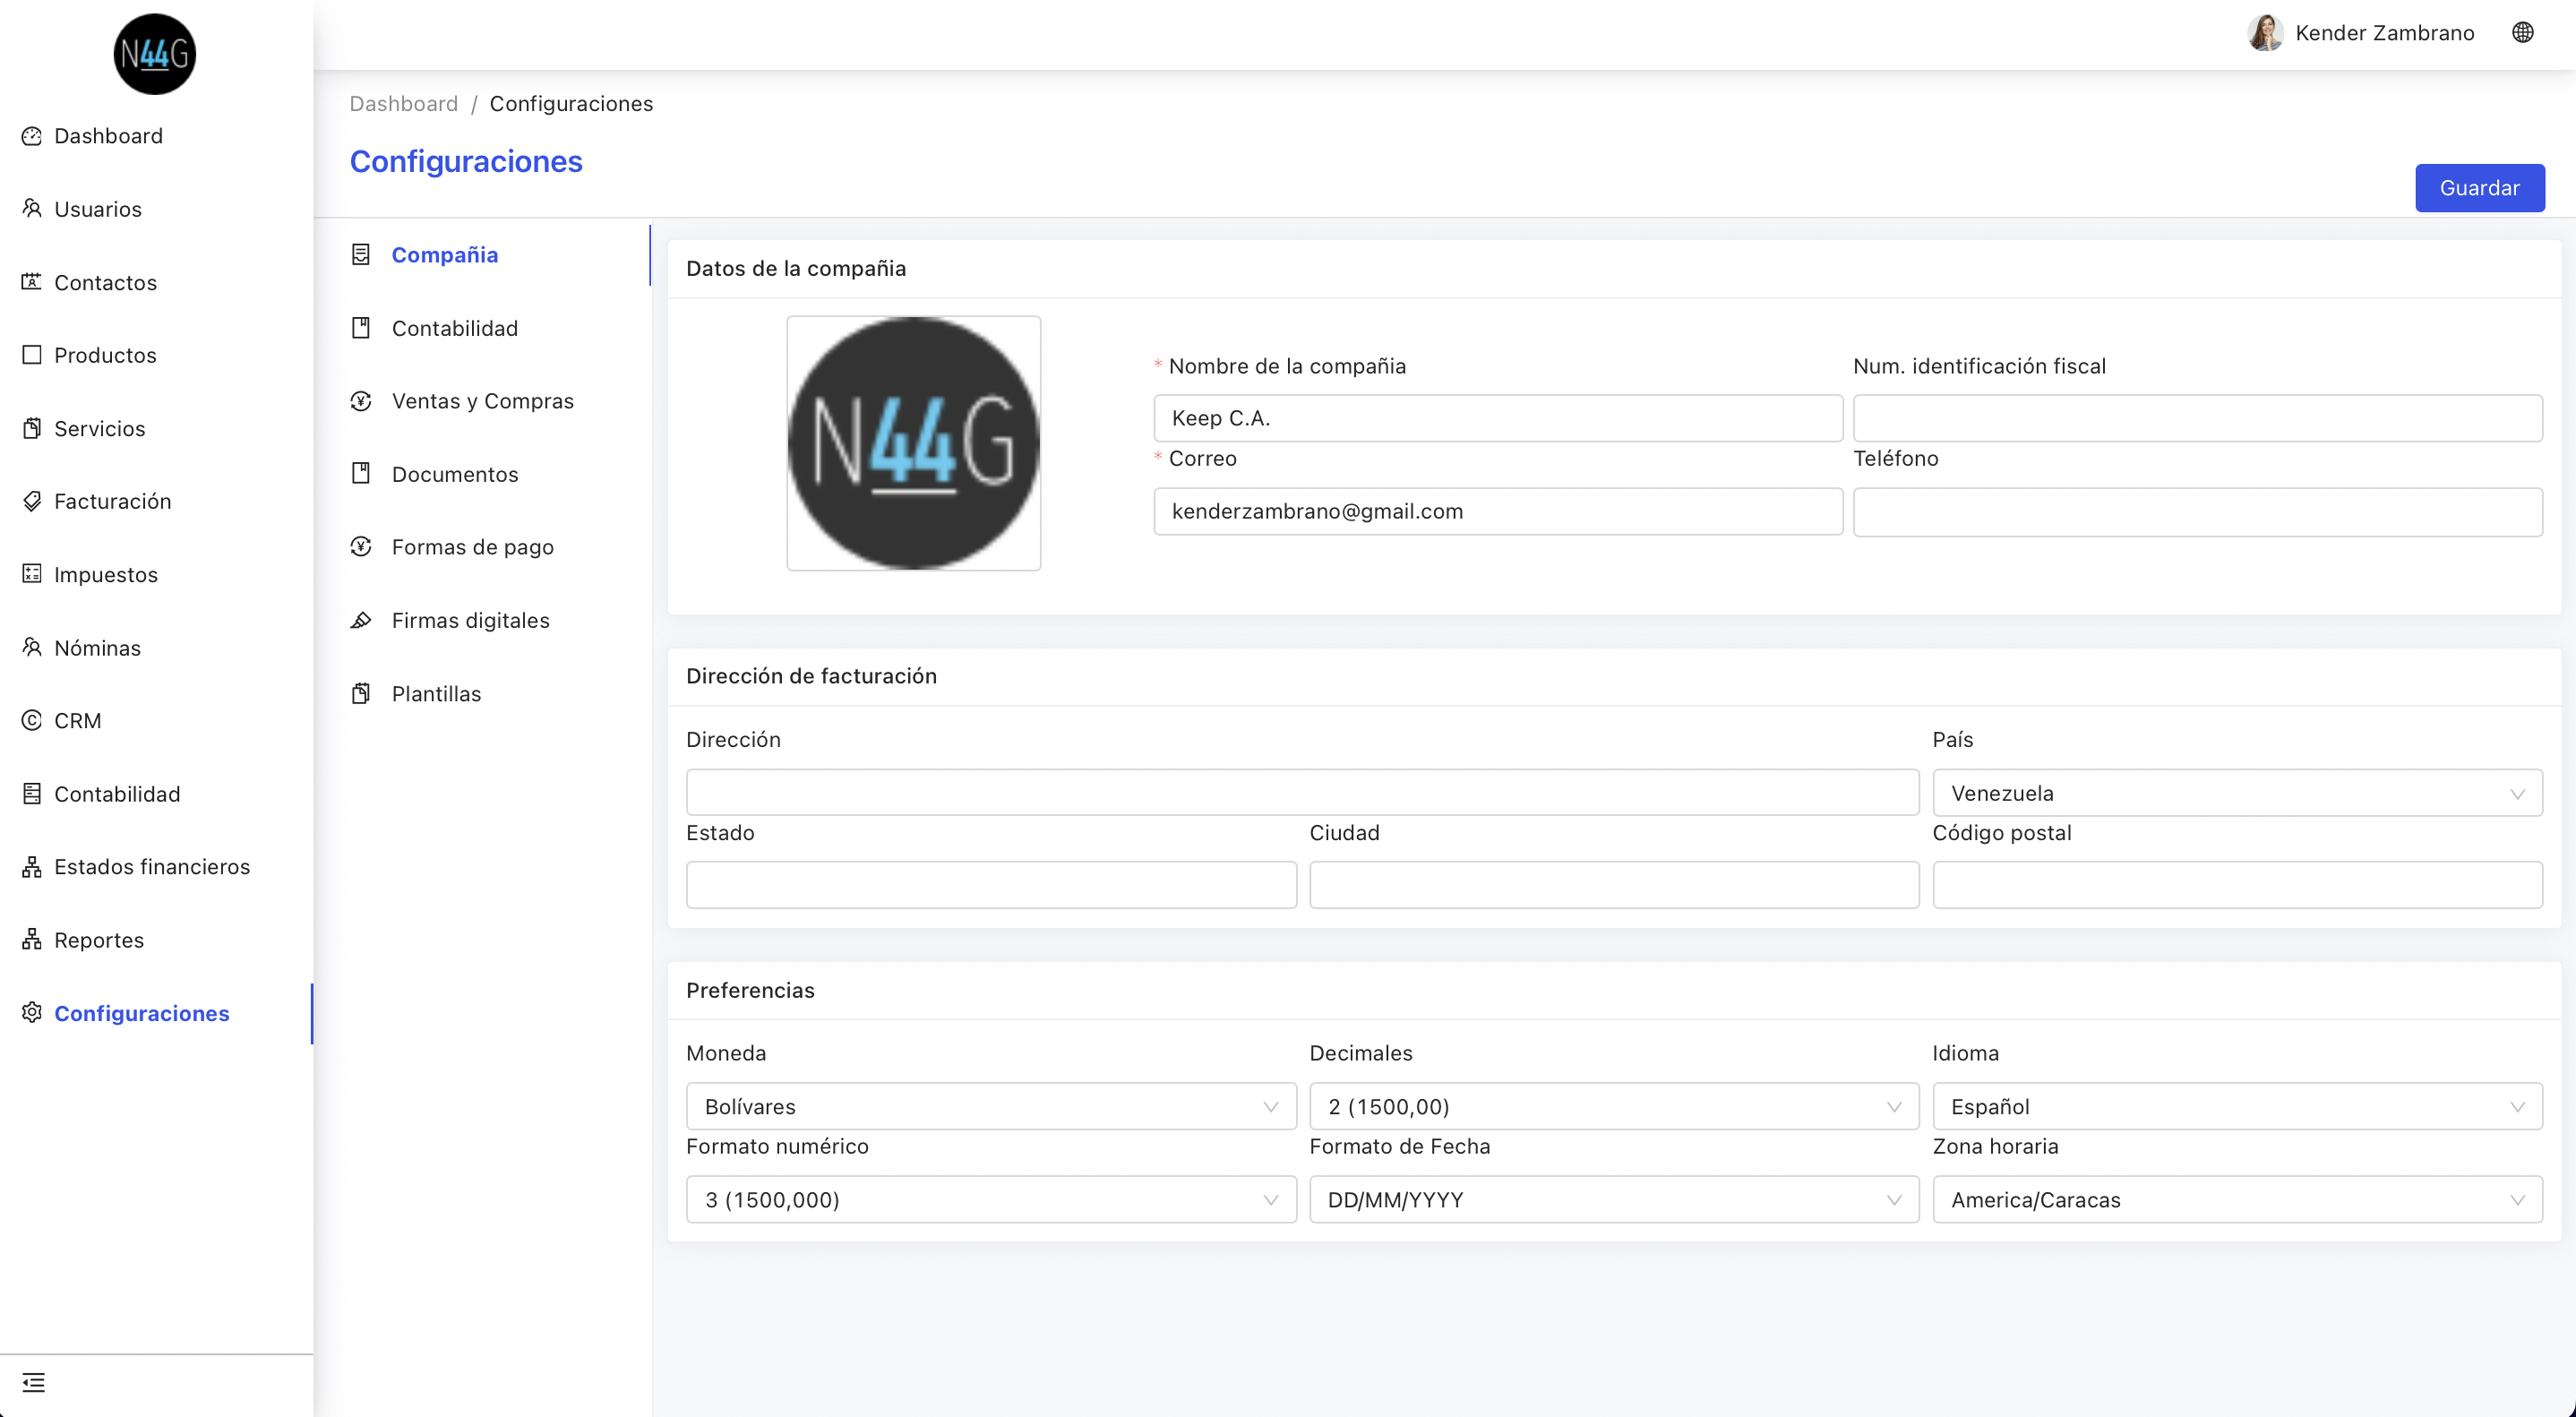Go to Usuarios in the sidebar
This screenshot has height=1417, width=2576.
156,209
